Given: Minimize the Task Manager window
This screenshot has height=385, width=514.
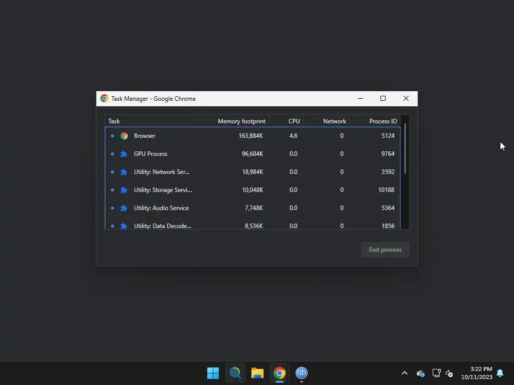Looking at the screenshot, I should [x=360, y=99].
